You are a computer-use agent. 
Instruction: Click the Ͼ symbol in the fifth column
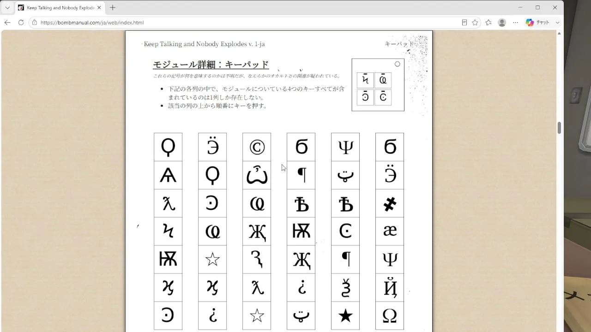(345, 231)
